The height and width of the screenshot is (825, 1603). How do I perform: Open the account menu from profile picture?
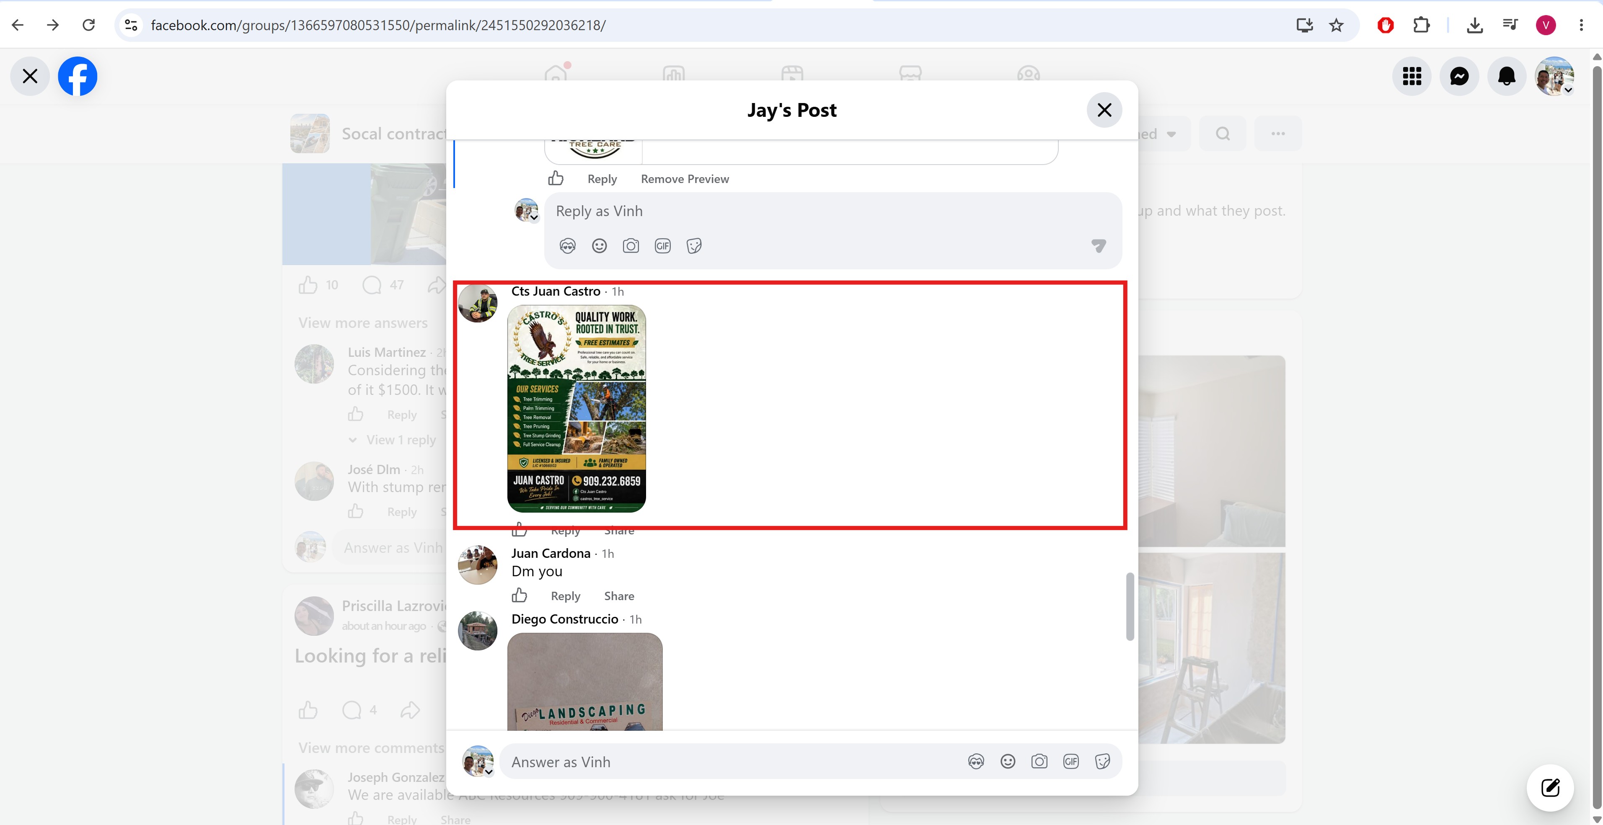point(1554,77)
